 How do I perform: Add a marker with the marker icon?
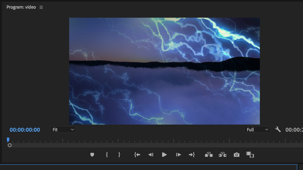click(92, 155)
